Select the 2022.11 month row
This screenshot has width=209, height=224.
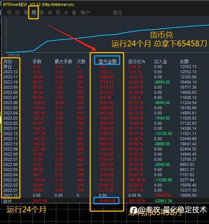pos(100,139)
